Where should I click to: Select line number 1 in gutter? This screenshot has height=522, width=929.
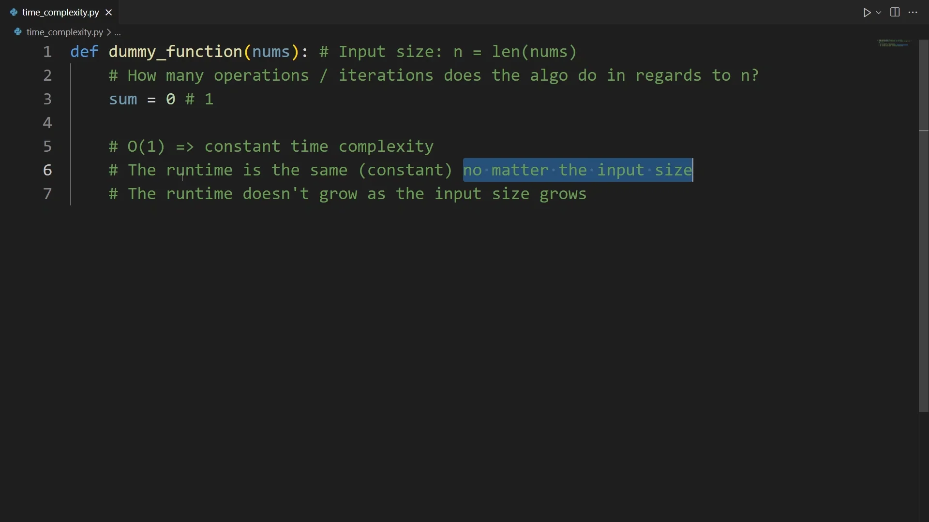[x=47, y=52]
